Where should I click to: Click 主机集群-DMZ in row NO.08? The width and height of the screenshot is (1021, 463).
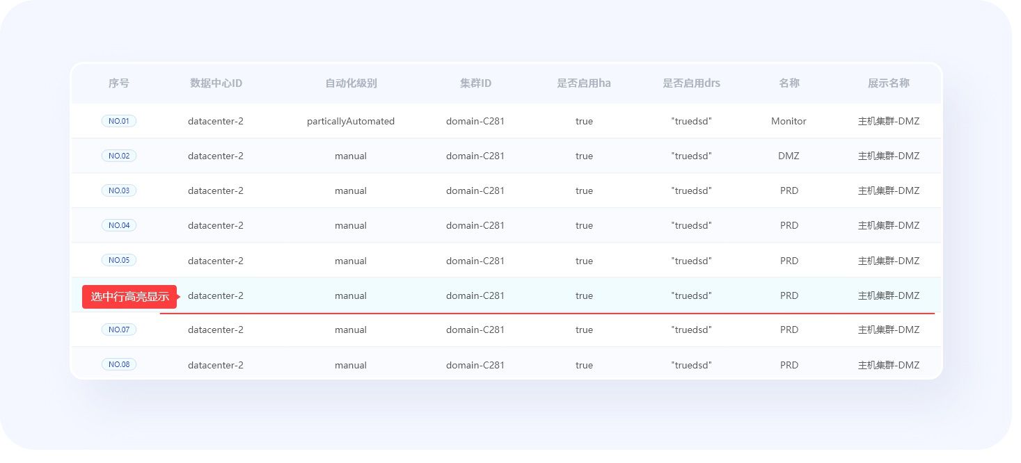tap(889, 365)
